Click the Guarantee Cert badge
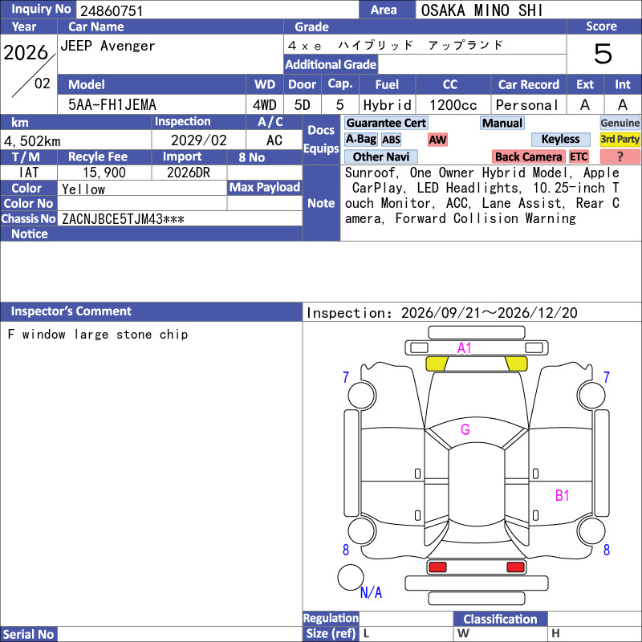 (386, 123)
